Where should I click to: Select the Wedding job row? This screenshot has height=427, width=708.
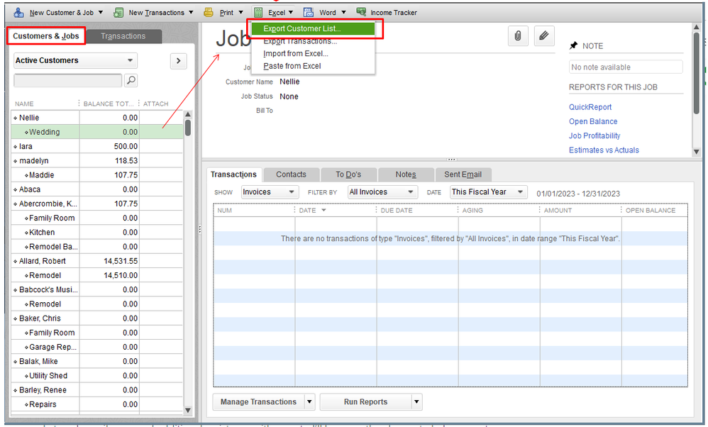coord(97,132)
